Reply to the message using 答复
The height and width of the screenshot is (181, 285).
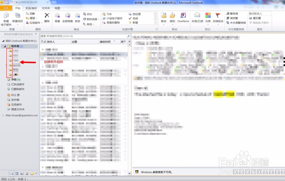(x=57, y=18)
